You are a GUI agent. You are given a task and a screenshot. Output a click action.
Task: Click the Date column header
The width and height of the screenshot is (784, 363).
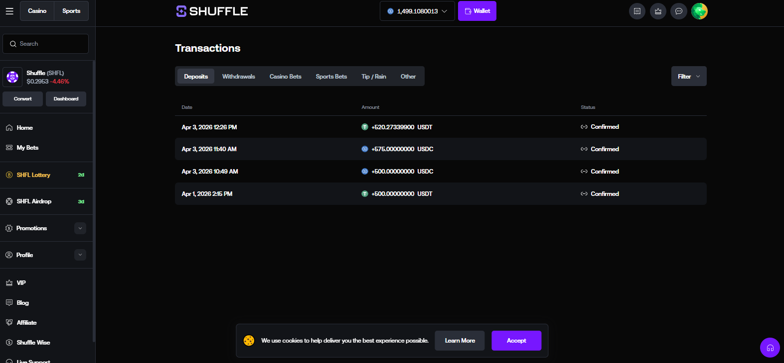coord(187,107)
